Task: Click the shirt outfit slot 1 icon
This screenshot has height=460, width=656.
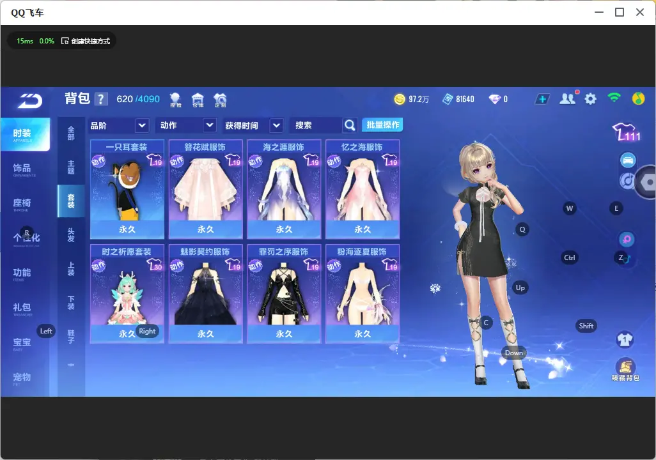Action: tap(625, 339)
